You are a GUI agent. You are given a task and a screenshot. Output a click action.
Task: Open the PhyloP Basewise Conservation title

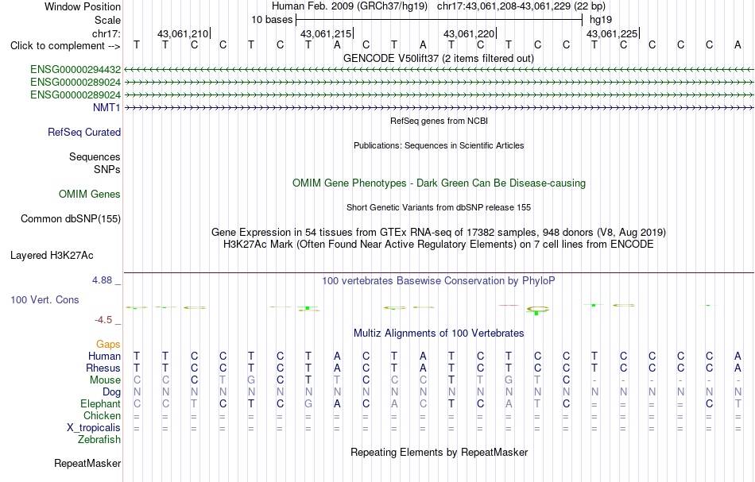(439, 281)
